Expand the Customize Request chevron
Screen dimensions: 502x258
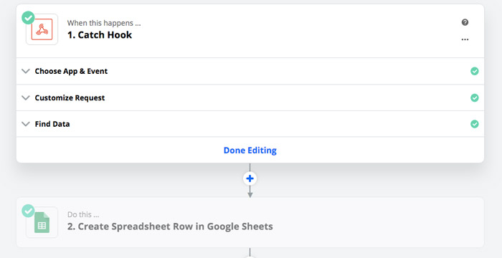click(x=26, y=97)
